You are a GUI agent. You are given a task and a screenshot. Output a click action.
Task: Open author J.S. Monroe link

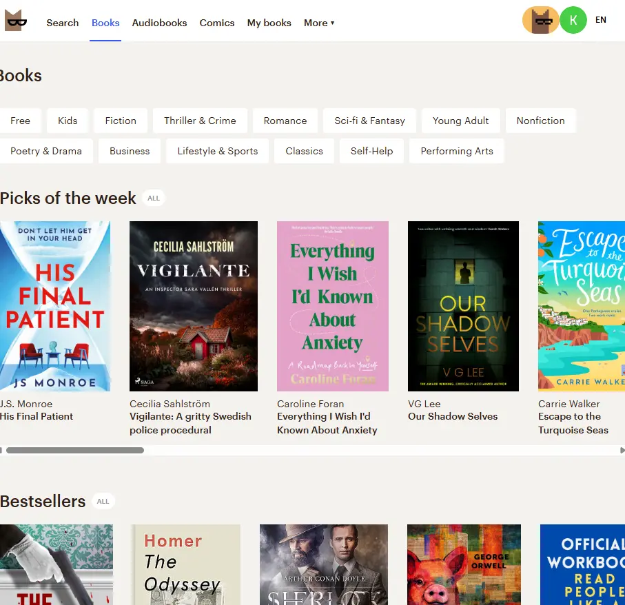(x=26, y=404)
